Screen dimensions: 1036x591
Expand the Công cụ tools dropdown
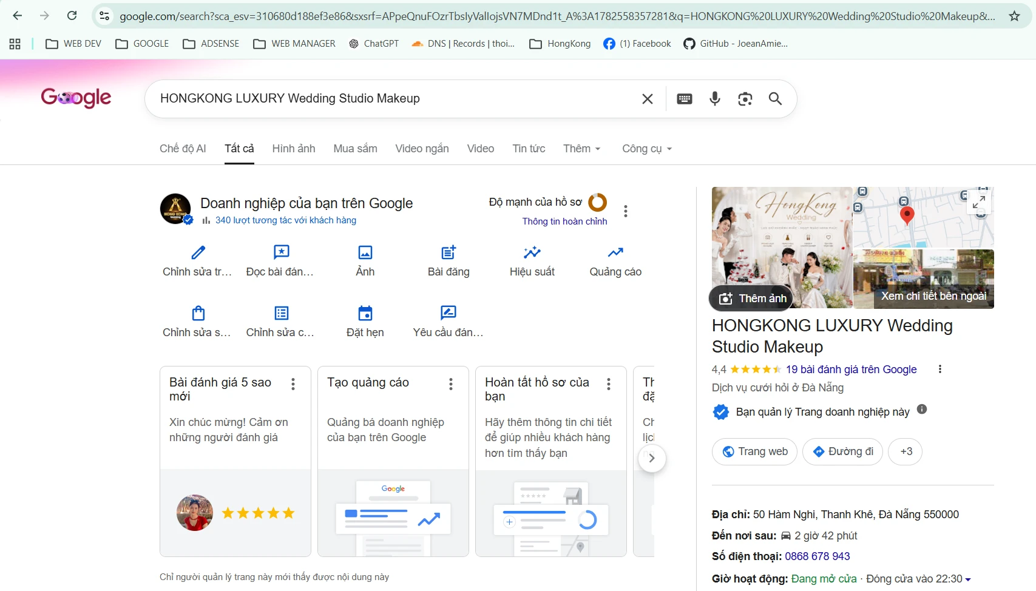tap(647, 149)
